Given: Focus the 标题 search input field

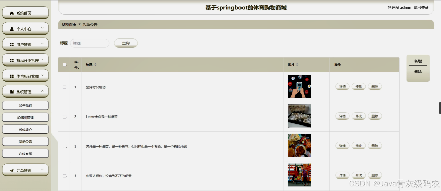Looking at the screenshot, I should [90, 43].
